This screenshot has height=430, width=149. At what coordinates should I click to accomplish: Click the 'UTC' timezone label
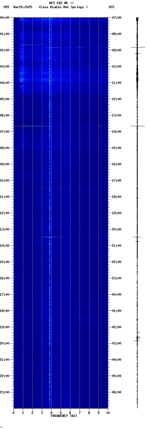(x=112, y=7)
